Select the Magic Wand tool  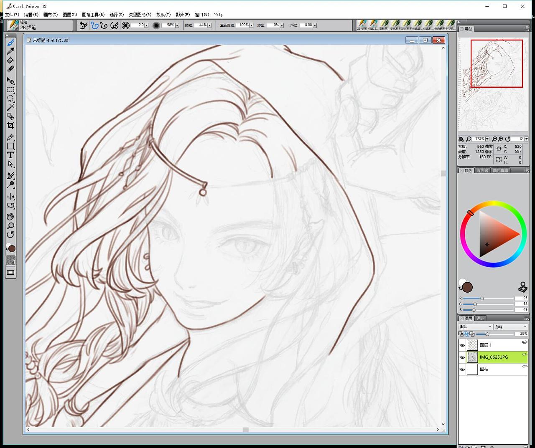click(10, 107)
